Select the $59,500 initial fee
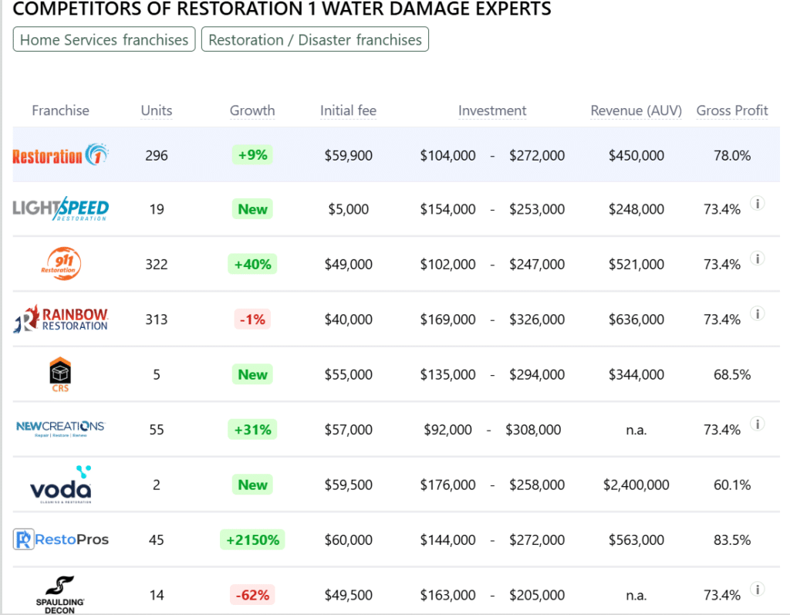Viewport: 790px width, 615px height. pyautogui.click(x=349, y=485)
